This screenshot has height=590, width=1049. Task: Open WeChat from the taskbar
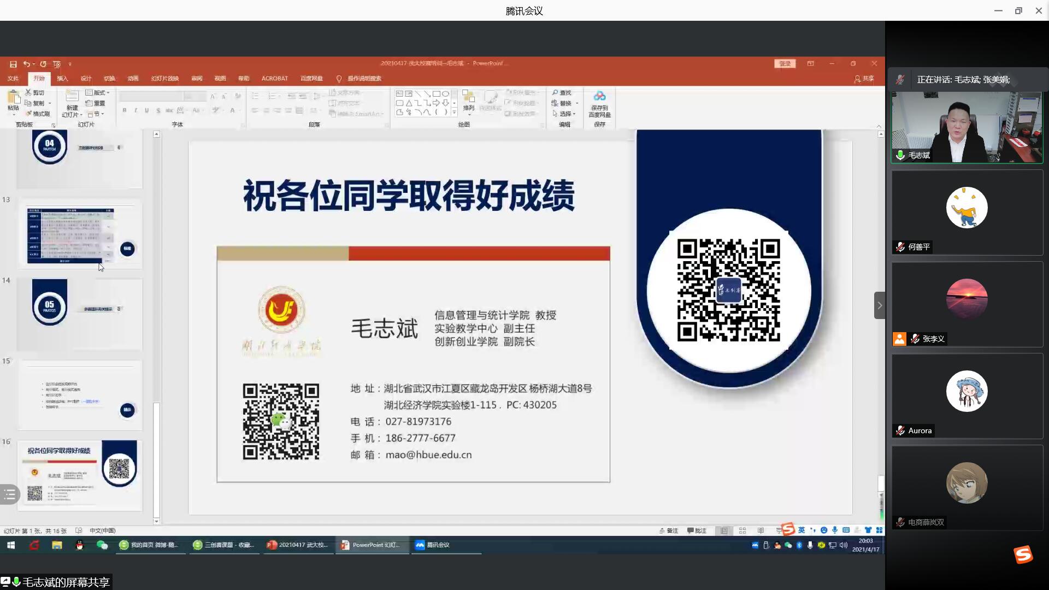[102, 545]
